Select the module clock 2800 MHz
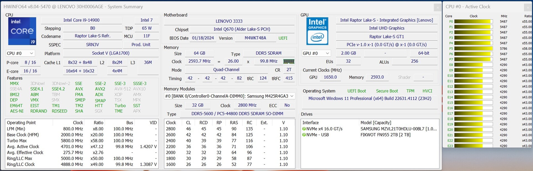The height and width of the screenshot is (171, 533). [247, 105]
